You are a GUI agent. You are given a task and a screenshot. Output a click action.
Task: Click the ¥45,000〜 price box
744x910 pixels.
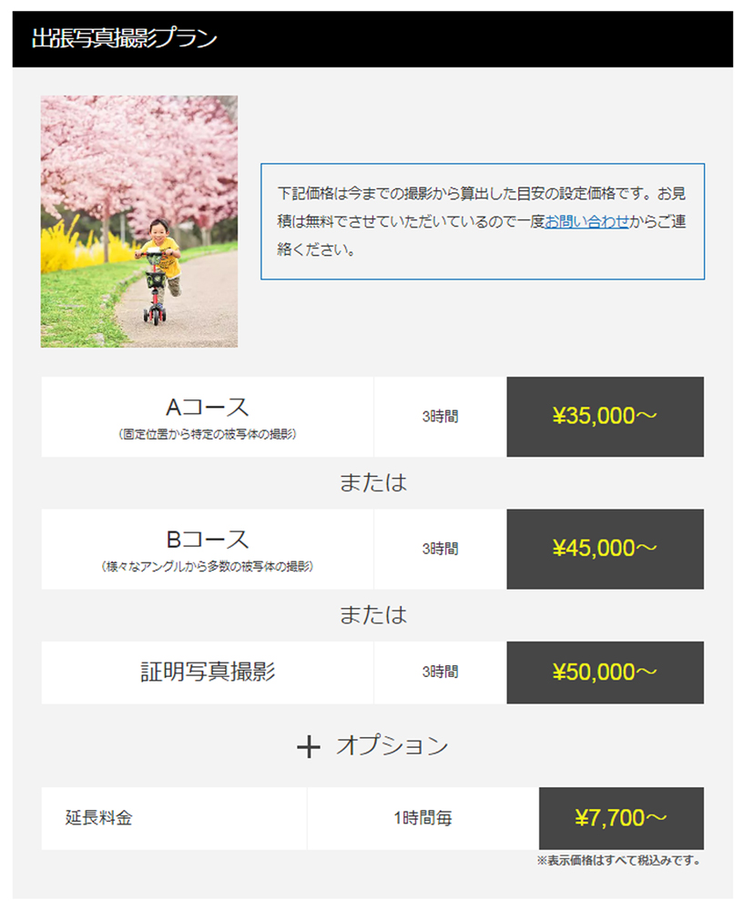click(605, 549)
